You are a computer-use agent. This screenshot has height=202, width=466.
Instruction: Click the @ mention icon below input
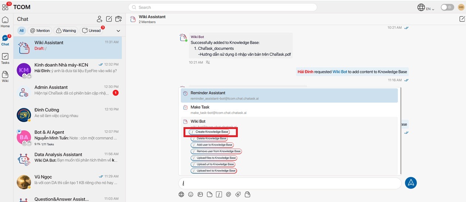point(229,194)
